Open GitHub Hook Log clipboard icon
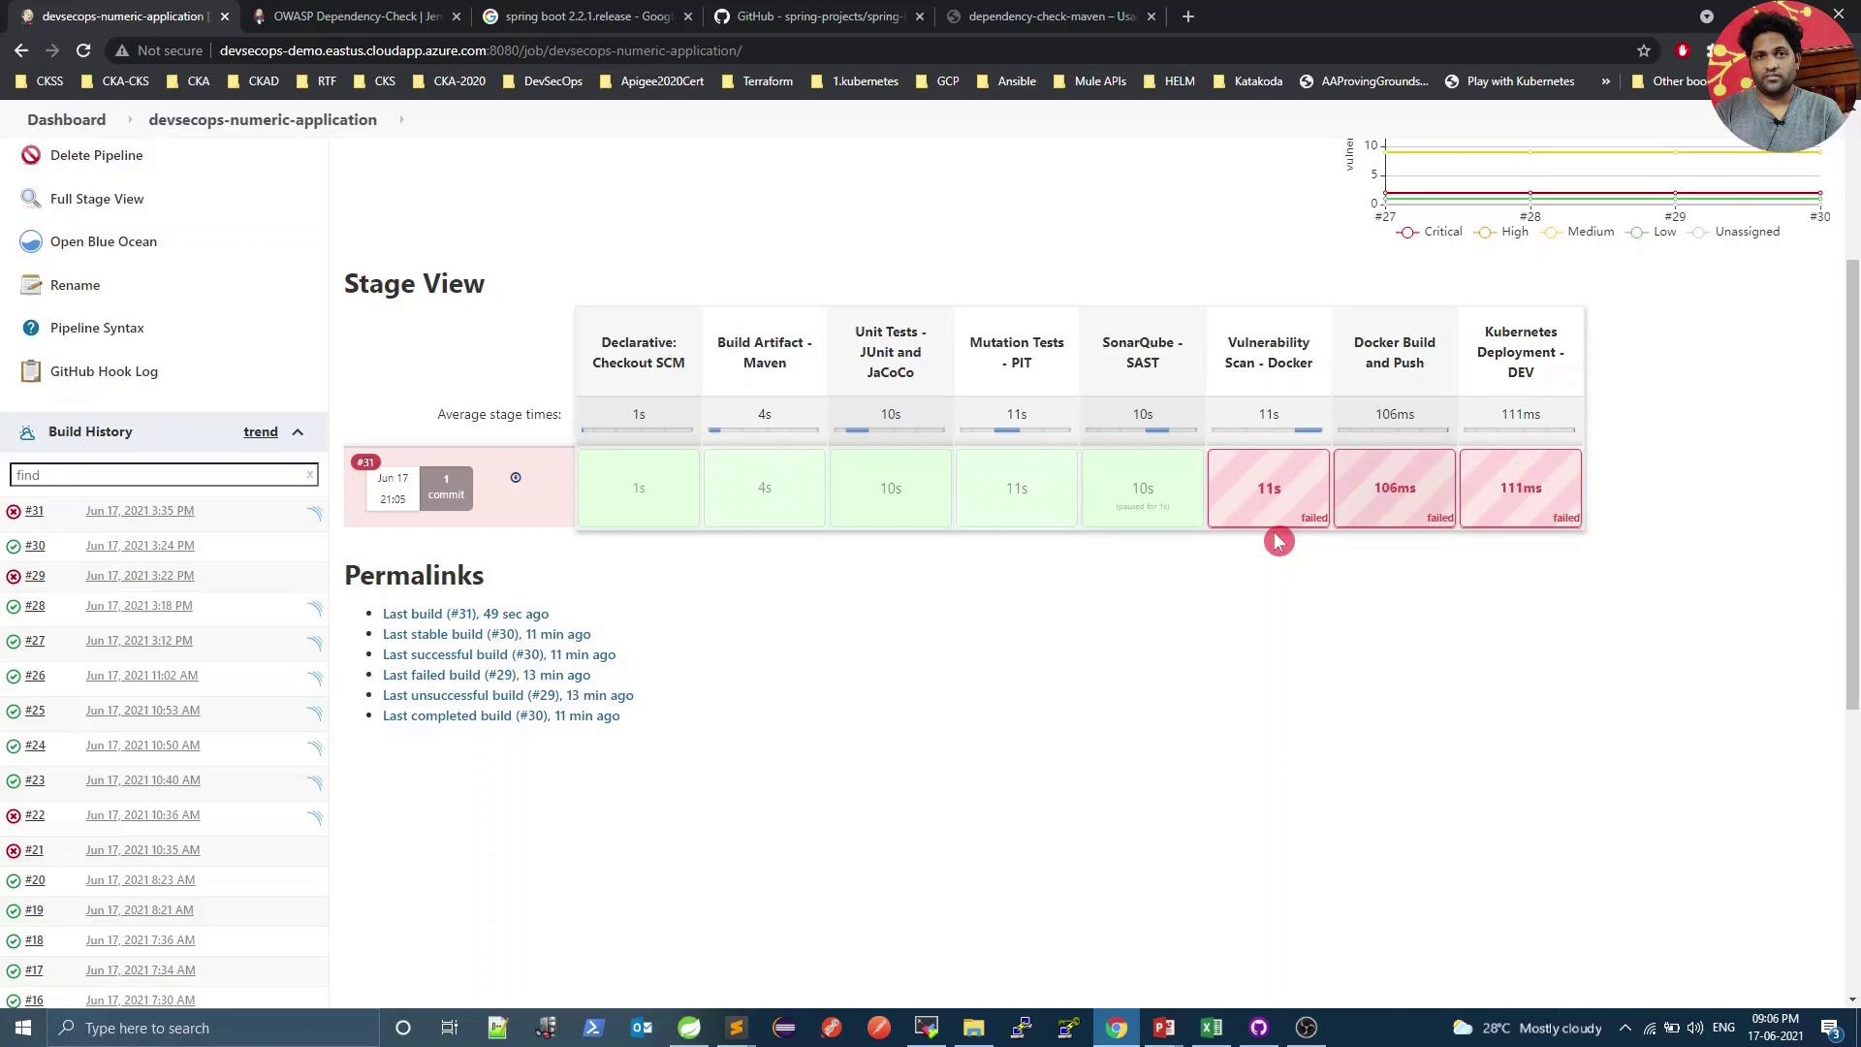This screenshot has width=1861, height=1047. click(31, 371)
